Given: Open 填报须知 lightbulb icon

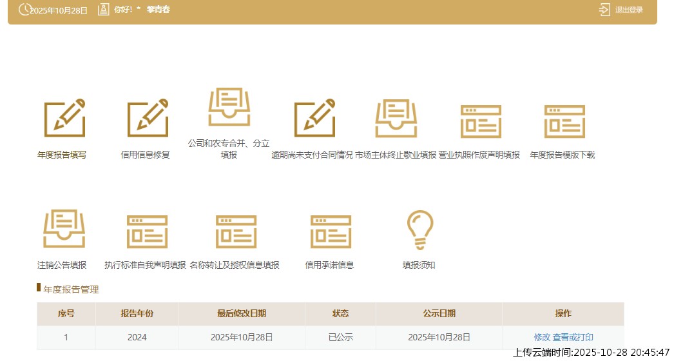Looking at the screenshot, I should (x=419, y=230).
